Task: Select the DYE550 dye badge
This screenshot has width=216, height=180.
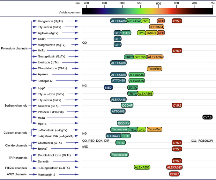Action: pyautogui.click(x=140, y=57)
